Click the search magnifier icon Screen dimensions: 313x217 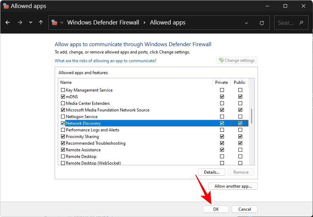pyautogui.click(x=300, y=22)
